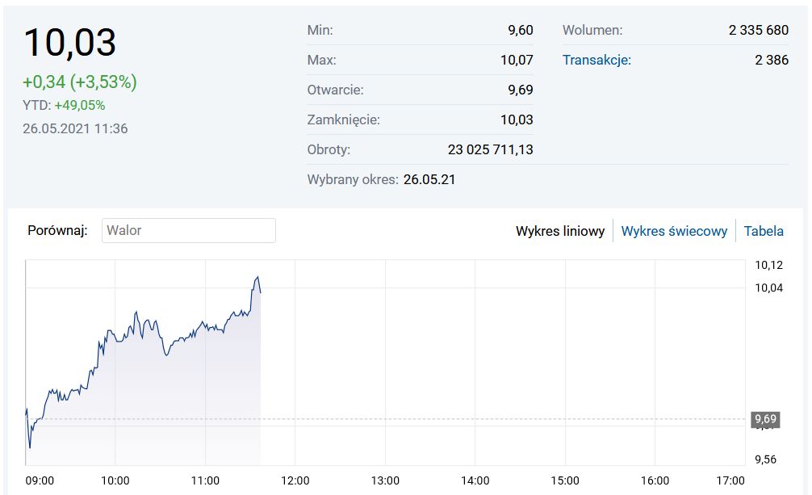
Task: Click the Wybrany okres date 26.05.21
Action: coord(429,179)
